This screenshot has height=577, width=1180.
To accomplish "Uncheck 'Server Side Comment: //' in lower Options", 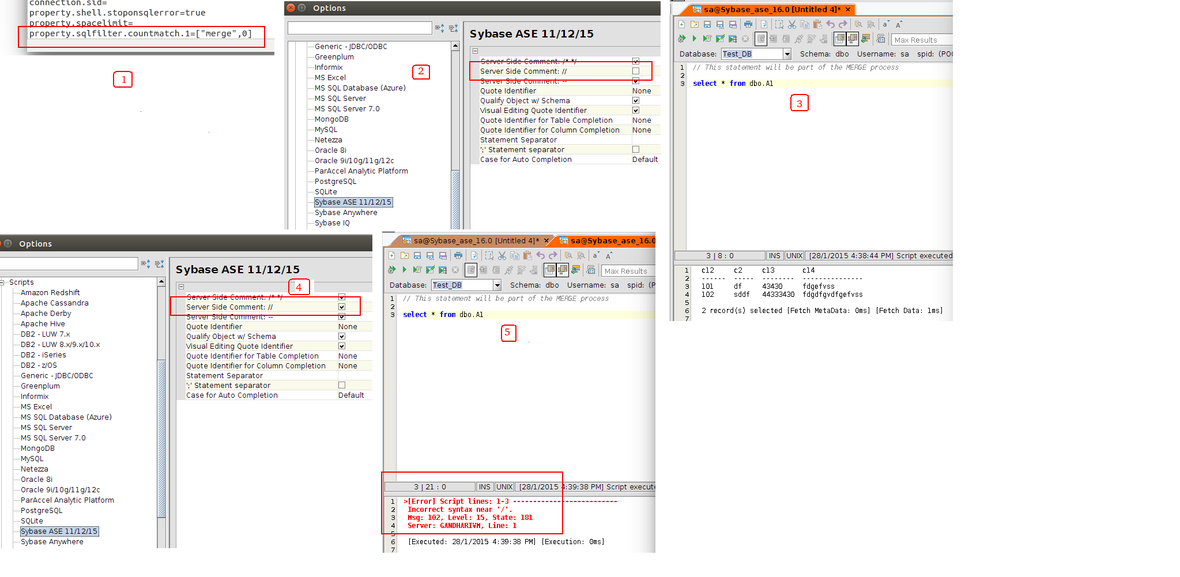I will (342, 307).
